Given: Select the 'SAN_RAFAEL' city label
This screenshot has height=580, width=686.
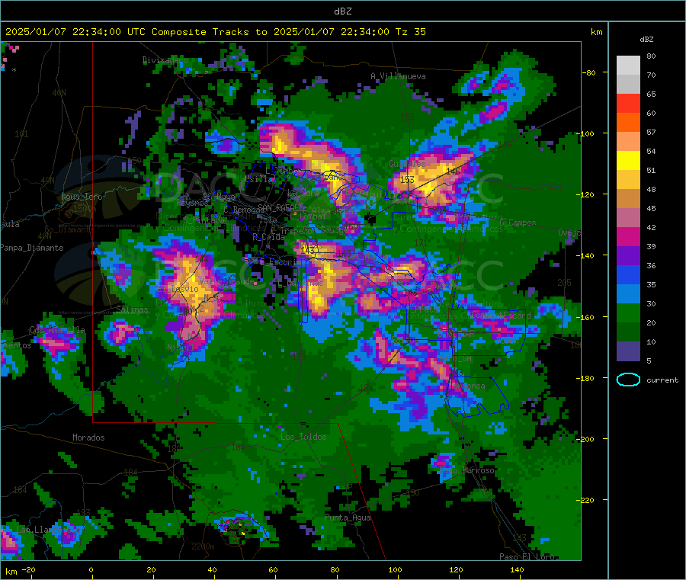Looking at the screenshot, I should click(280, 207).
